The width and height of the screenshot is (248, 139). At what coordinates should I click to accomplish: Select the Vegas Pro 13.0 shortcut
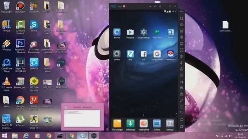click(20, 65)
